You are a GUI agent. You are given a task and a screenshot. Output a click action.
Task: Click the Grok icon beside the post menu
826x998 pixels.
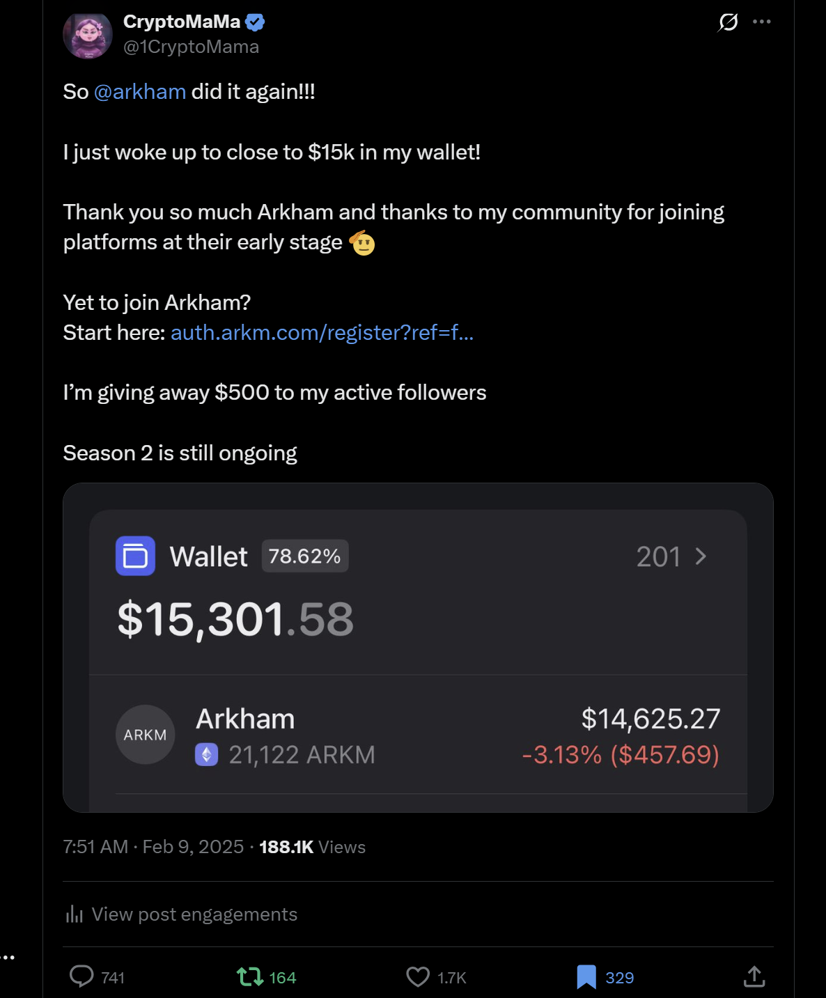tap(728, 22)
